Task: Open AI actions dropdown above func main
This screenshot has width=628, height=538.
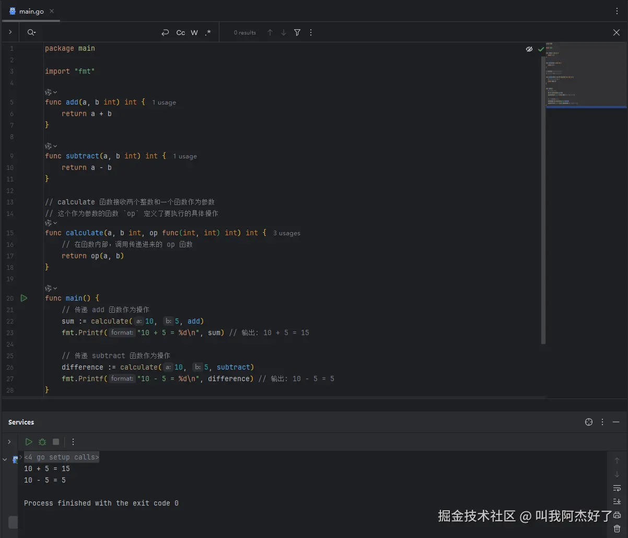Action: (x=51, y=288)
